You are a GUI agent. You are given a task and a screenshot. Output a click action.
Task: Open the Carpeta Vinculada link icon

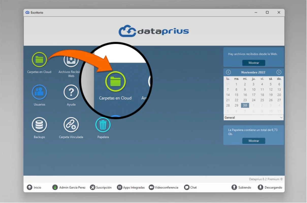[71, 125]
